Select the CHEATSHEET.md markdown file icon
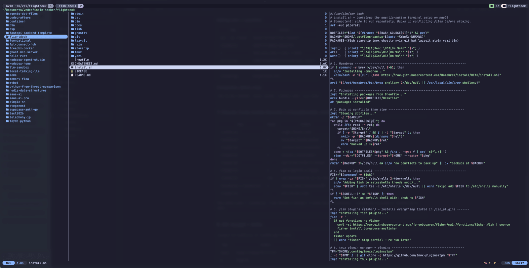The image size is (529, 268). click(72, 64)
